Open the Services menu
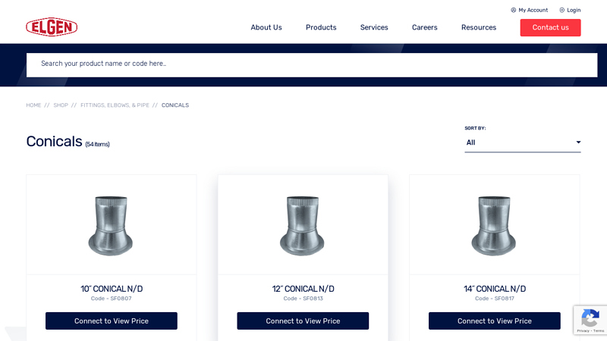The height and width of the screenshot is (341, 607). click(374, 27)
